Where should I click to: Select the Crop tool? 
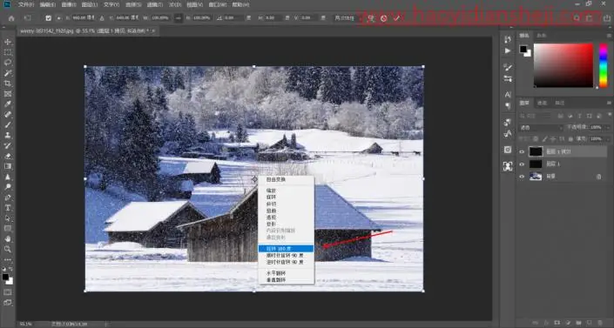[8, 83]
